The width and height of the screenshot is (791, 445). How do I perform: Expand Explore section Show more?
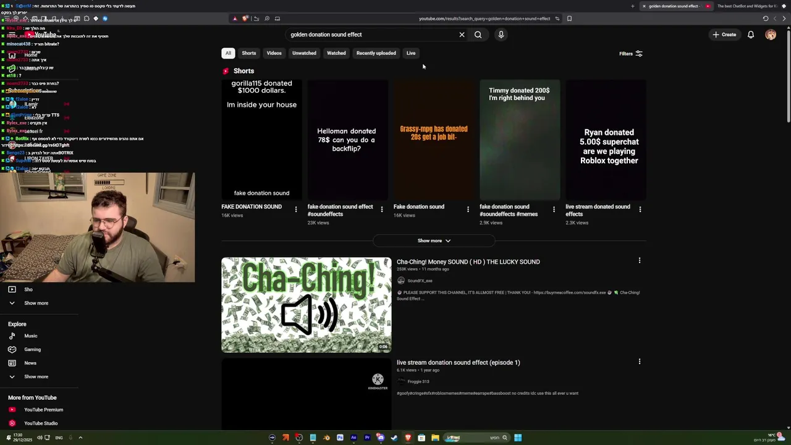click(36, 377)
